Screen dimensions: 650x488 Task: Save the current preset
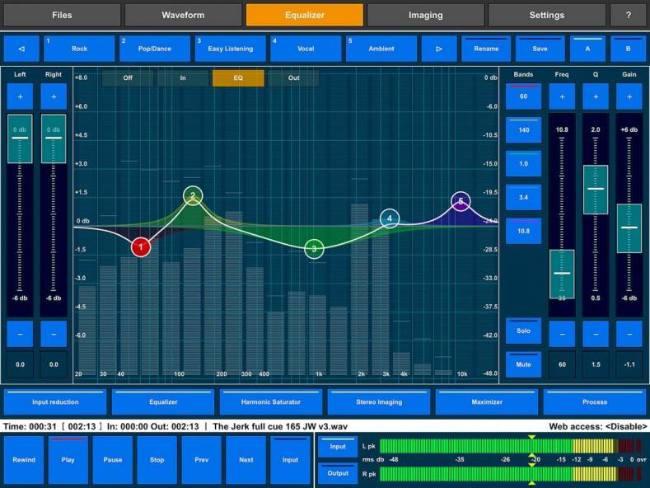pyautogui.click(x=540, y=49)
